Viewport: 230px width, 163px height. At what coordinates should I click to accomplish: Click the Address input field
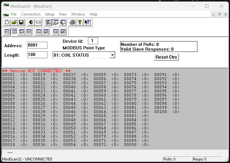click(37, 45)
